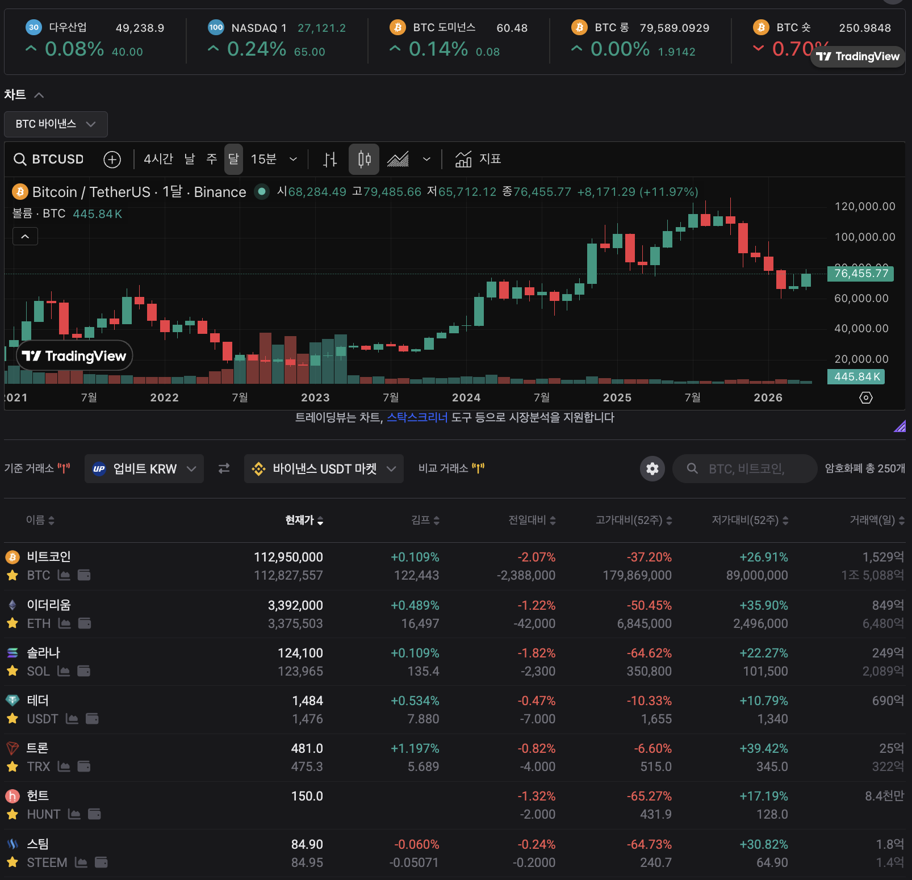Open the wallet icon for TRX row
Viewport: 912px width, 880px height.
(84, 766)
